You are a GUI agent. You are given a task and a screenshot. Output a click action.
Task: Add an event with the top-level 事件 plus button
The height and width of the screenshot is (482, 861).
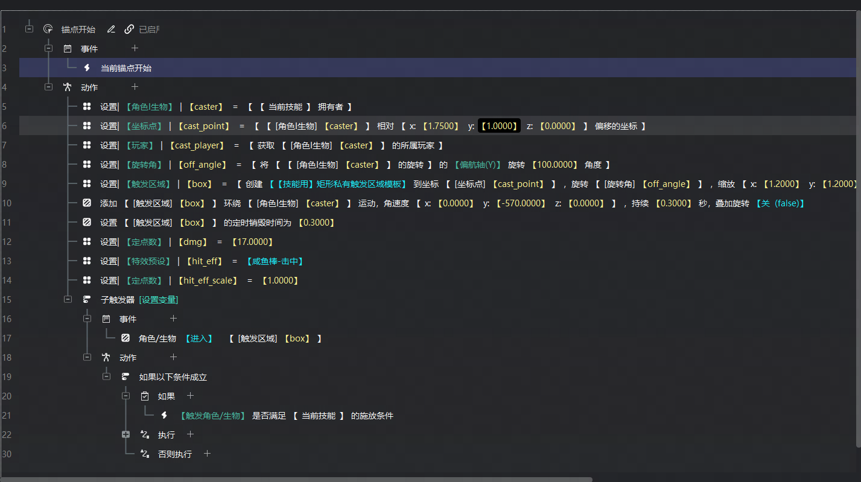pyautogui.click(x=135, y=48)
